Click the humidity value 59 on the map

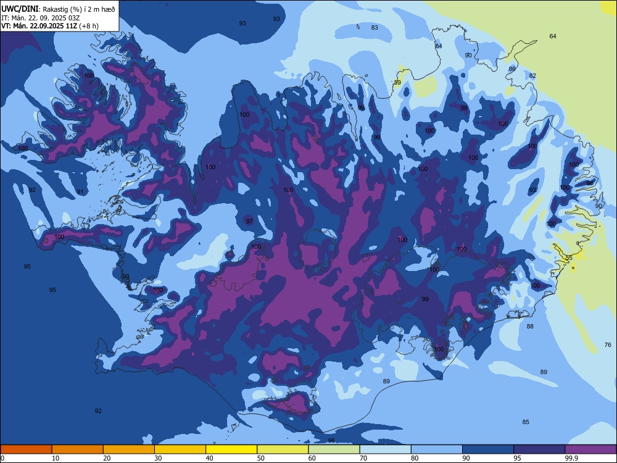click(x=397, y=83)
